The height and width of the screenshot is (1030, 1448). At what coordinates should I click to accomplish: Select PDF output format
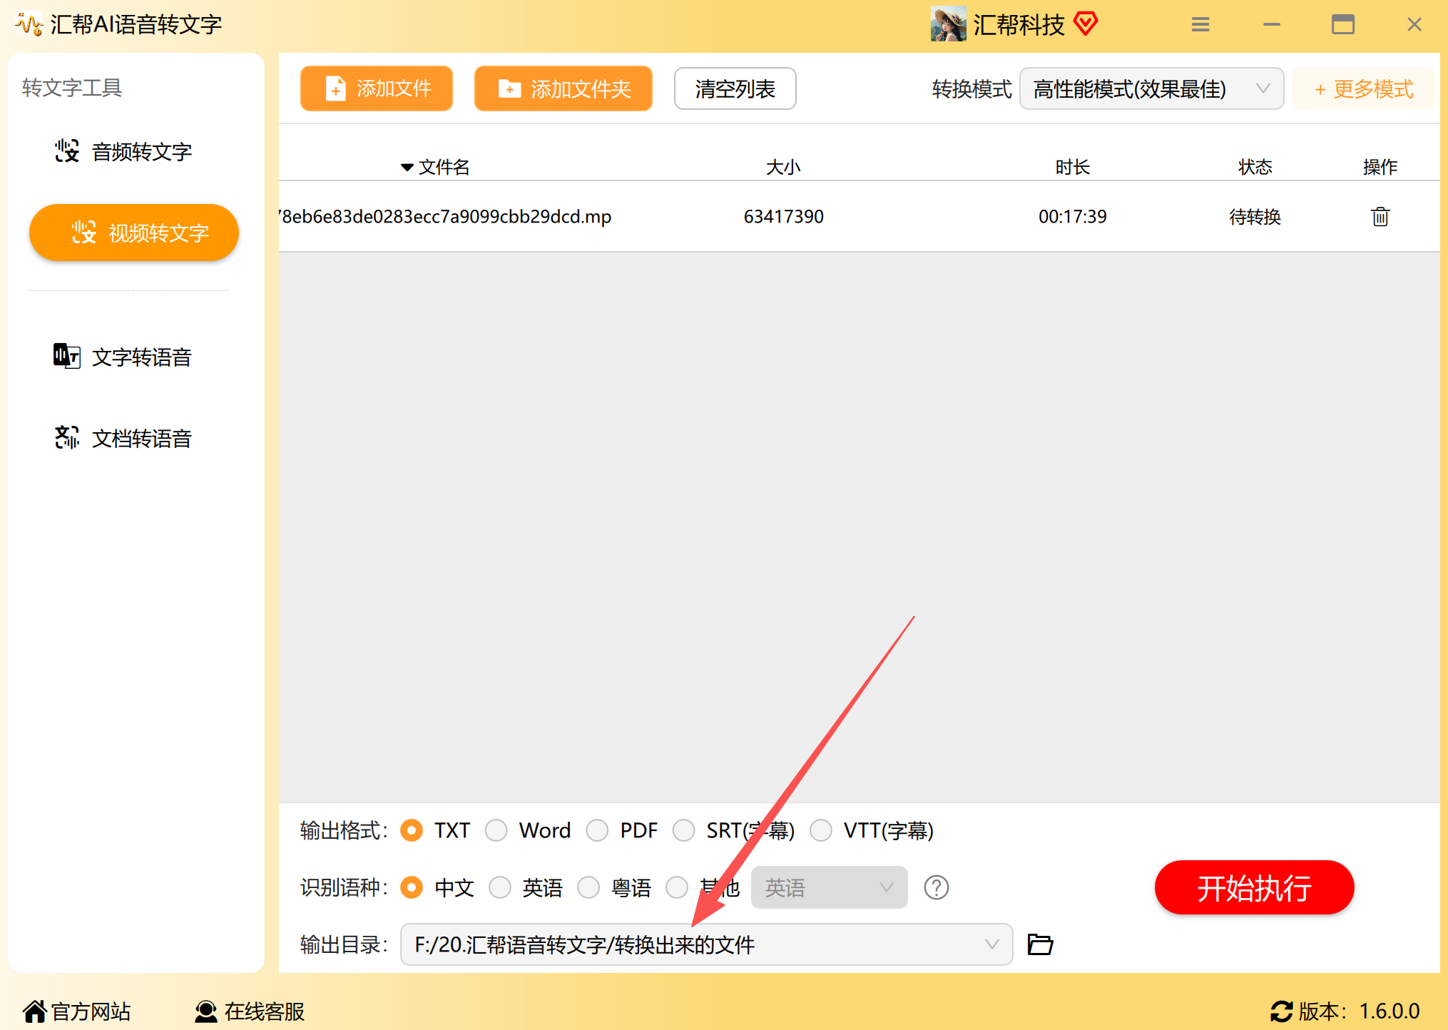(x=597, y=830)
